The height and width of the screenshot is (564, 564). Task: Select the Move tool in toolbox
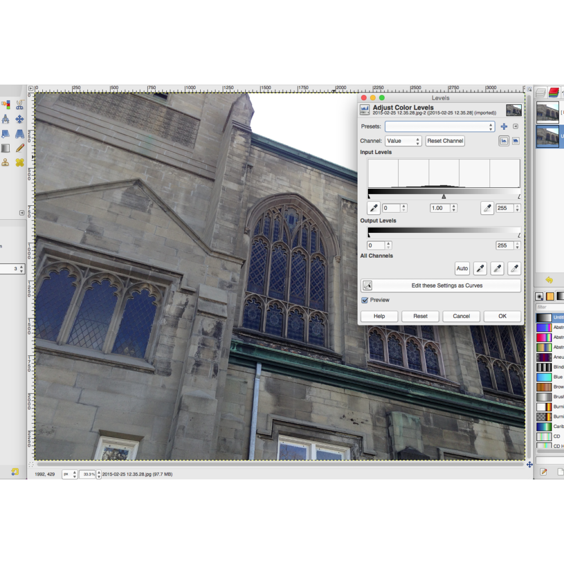pos(20,119)
